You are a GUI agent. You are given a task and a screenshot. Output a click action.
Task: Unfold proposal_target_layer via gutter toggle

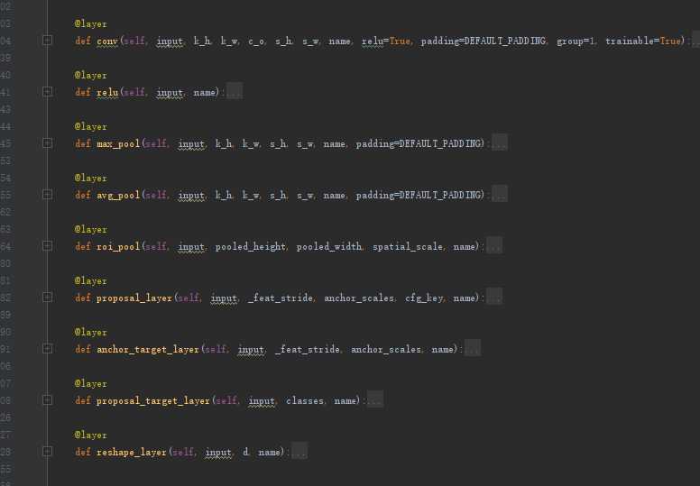(x=47, y=399)
